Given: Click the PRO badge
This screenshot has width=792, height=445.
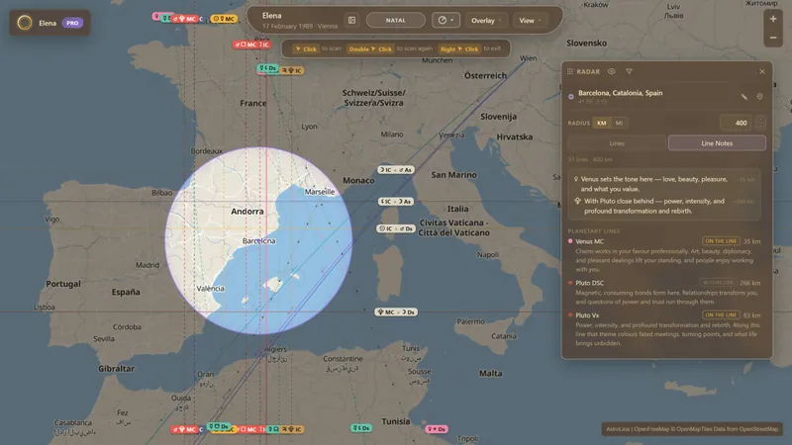Looking at the screenshot, I should point(72,23).
